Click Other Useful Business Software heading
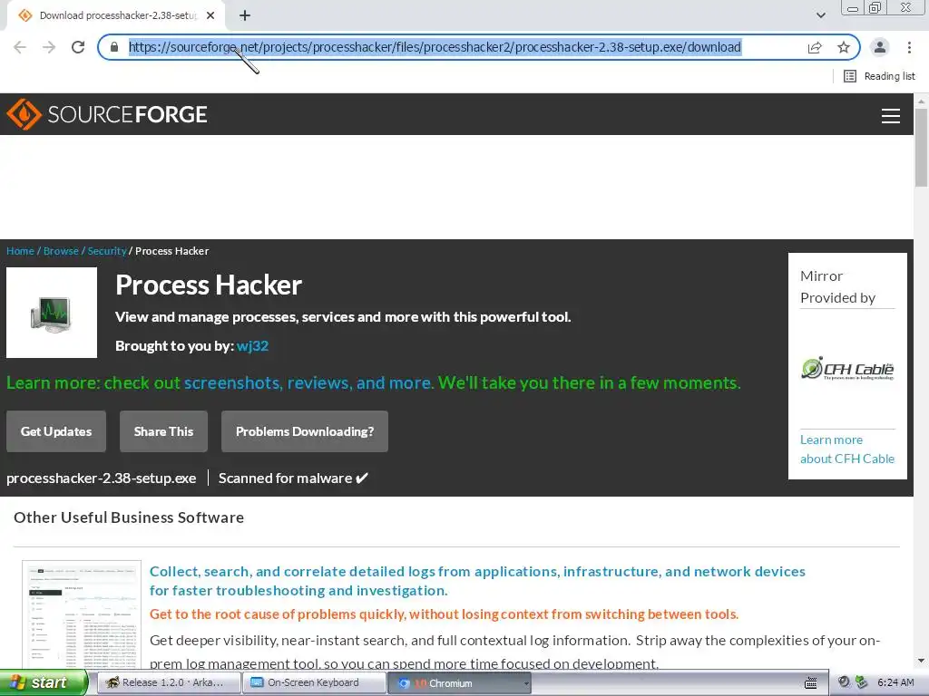Image resolution: width=929 pixels, height=696 pixels. 129,517
